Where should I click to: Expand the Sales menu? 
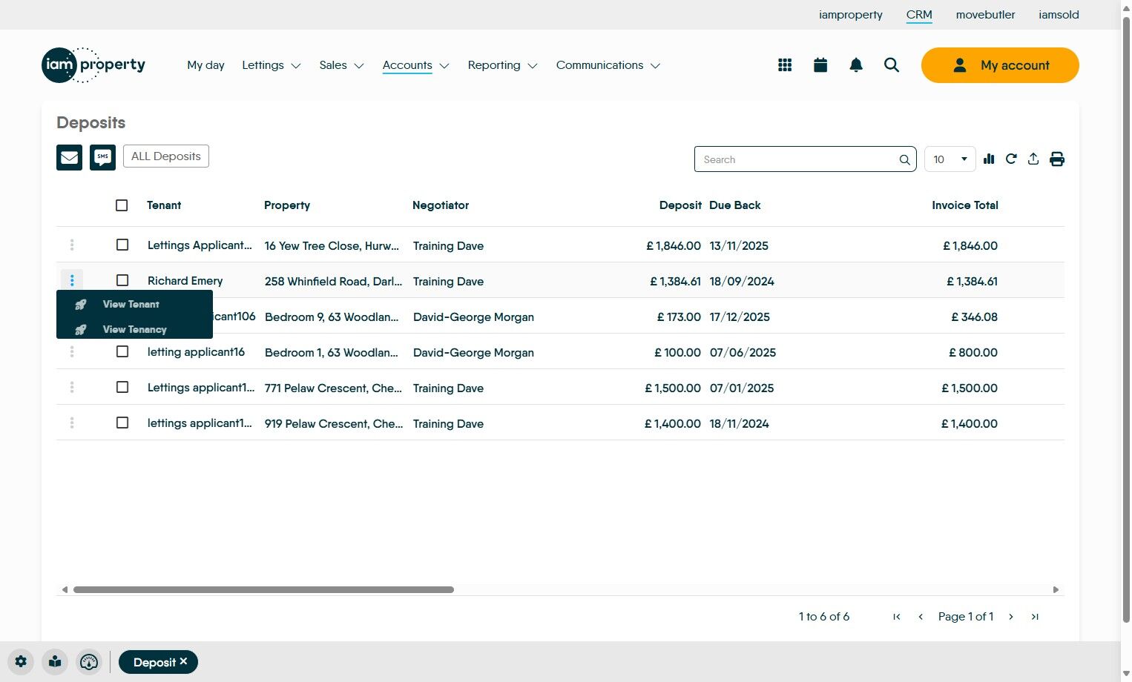(x=341, y=65)
